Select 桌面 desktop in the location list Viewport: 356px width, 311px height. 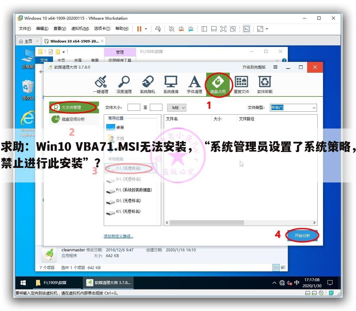(131, 127)
